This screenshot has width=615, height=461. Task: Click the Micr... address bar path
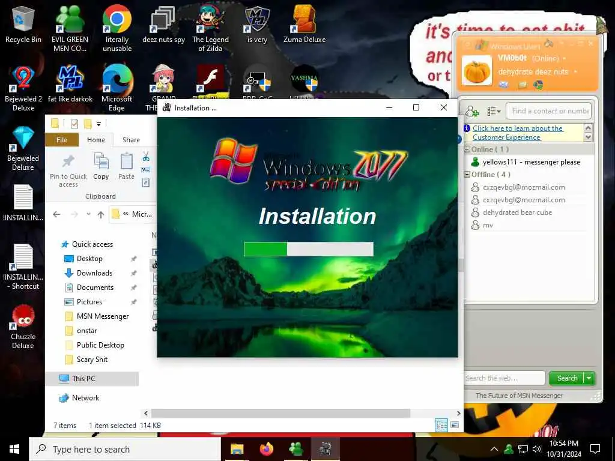142,214
